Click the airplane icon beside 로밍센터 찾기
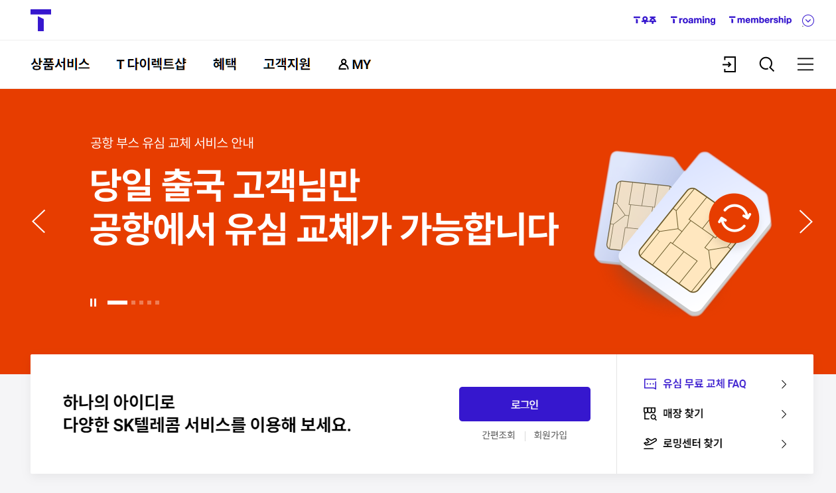The image size is (836, 493). click(650, 444)
